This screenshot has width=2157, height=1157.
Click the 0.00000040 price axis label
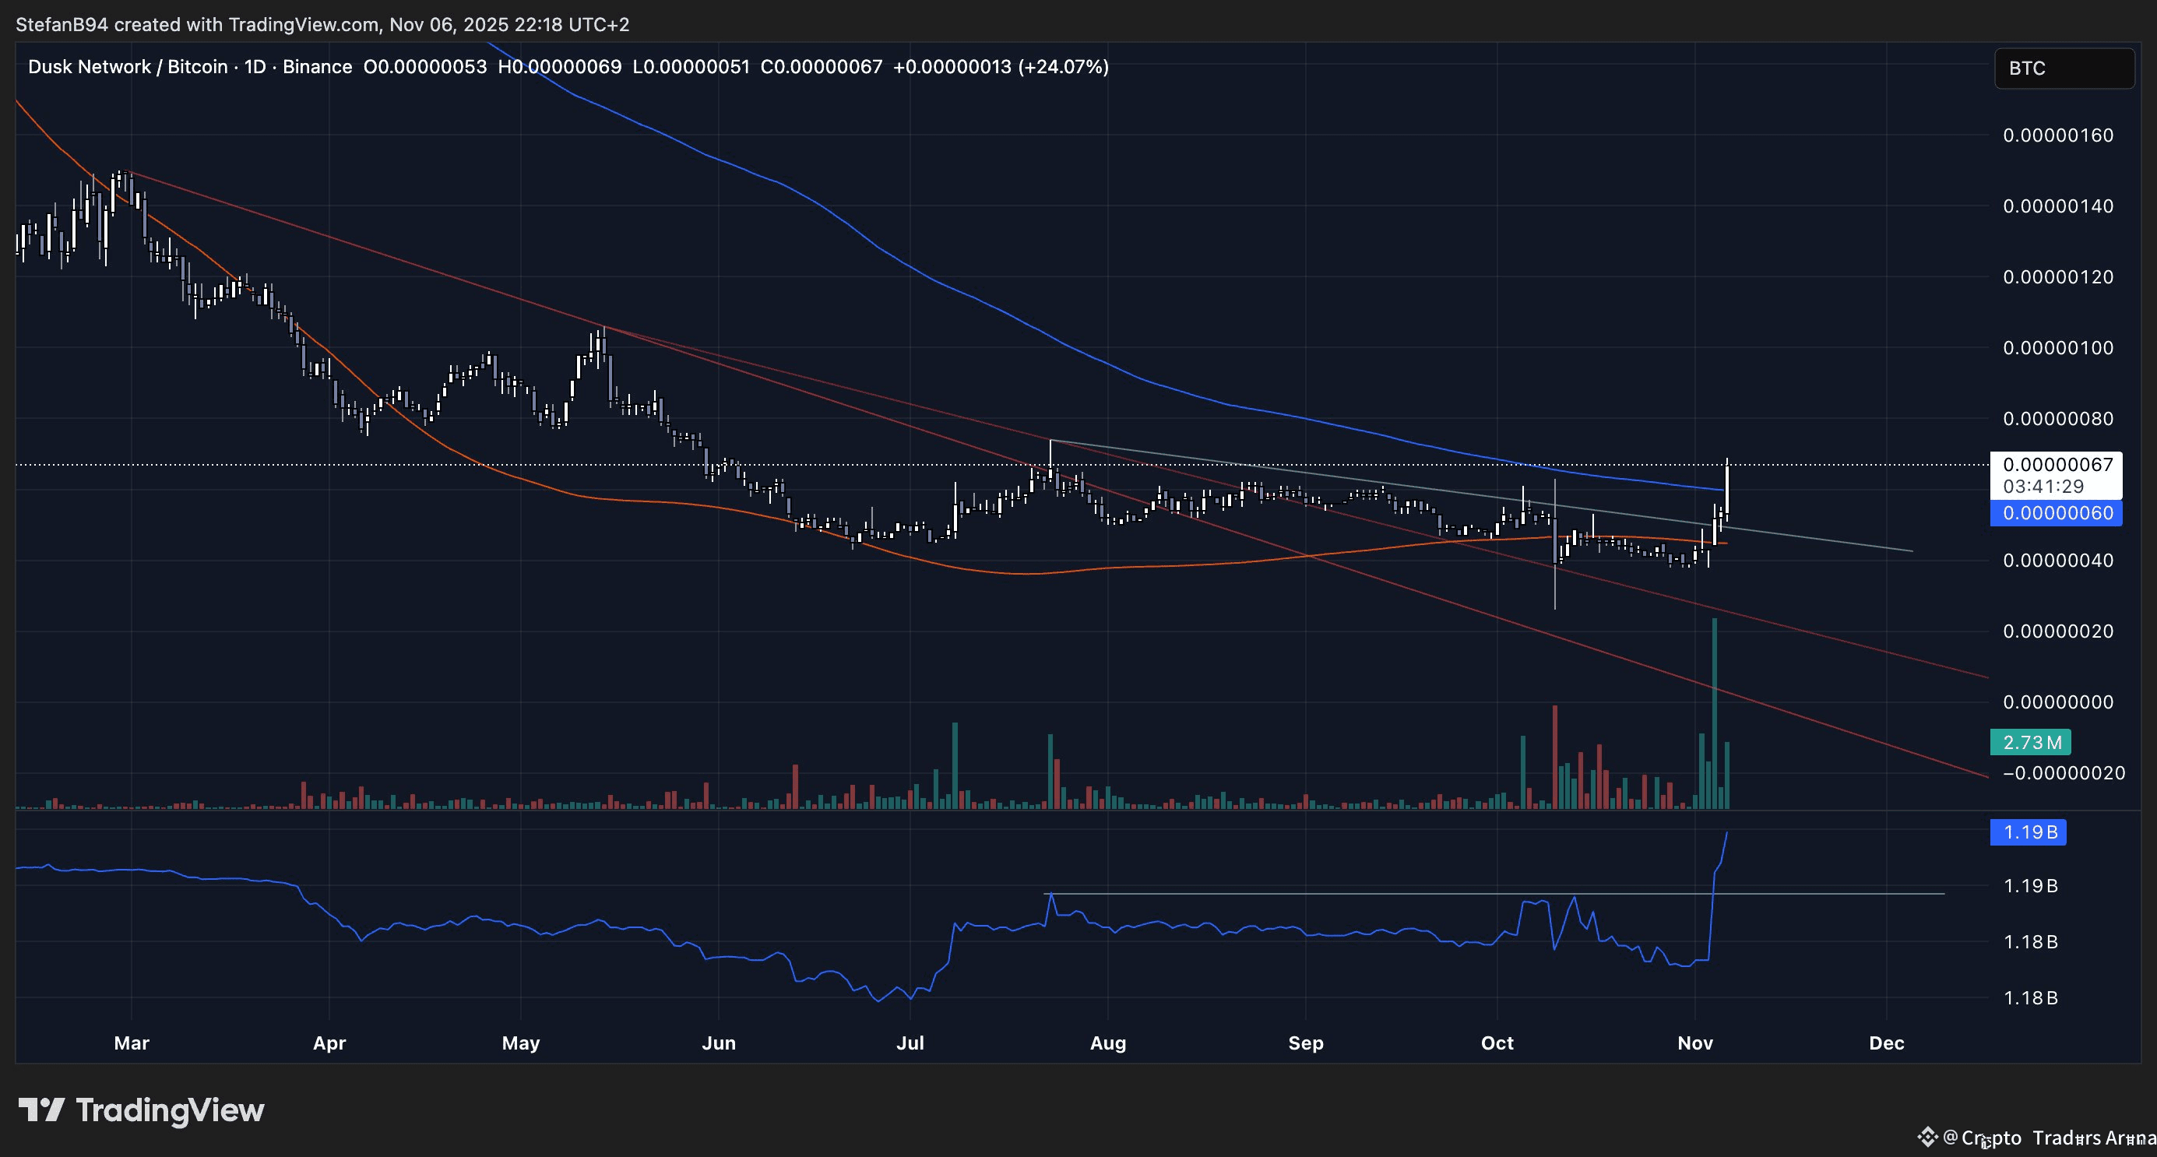click(x=2058, y=560)
